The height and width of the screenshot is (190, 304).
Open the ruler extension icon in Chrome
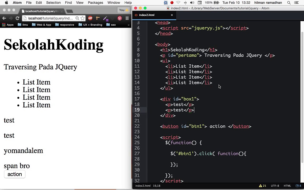98,18
